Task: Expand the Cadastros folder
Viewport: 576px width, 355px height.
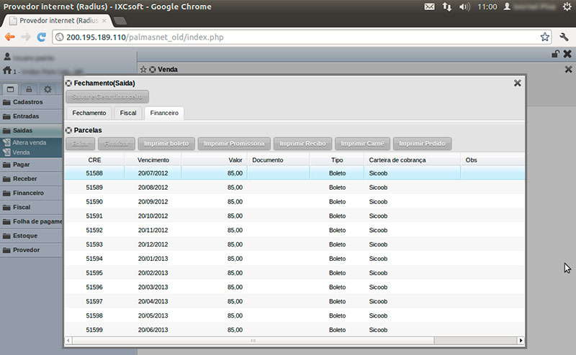Action: tap(31, 102)
